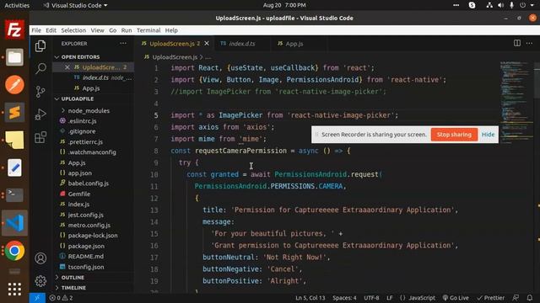Close the UploadScreen.js tab
The width and height of the screenshot is (540, 303).
pyautogui.click(x=207, y=44)
